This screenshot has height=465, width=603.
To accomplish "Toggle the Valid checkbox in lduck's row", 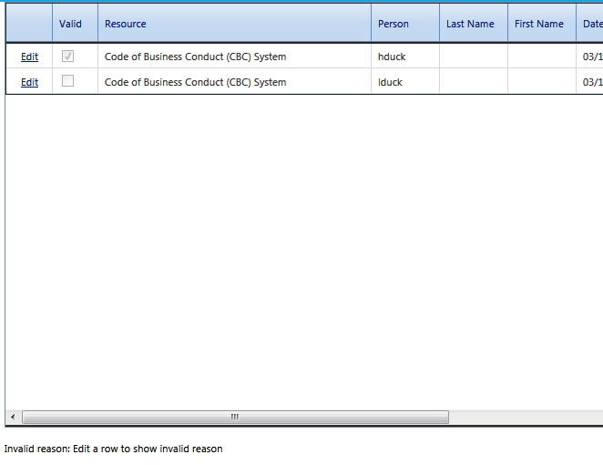I will [x=67, y=82].
